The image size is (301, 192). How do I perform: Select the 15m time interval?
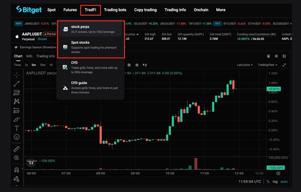[42, 65]
